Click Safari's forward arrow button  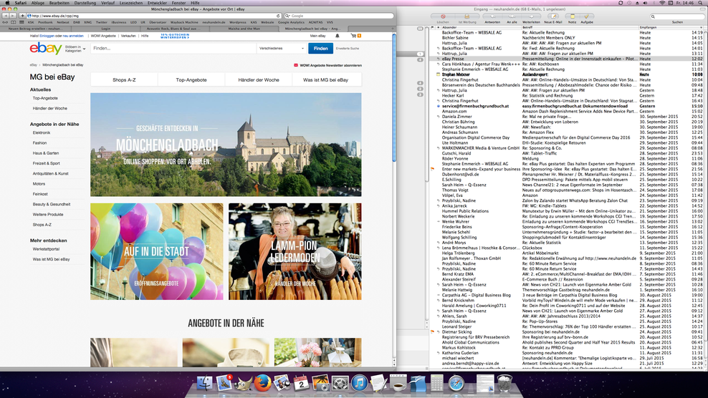coord(13,16)
